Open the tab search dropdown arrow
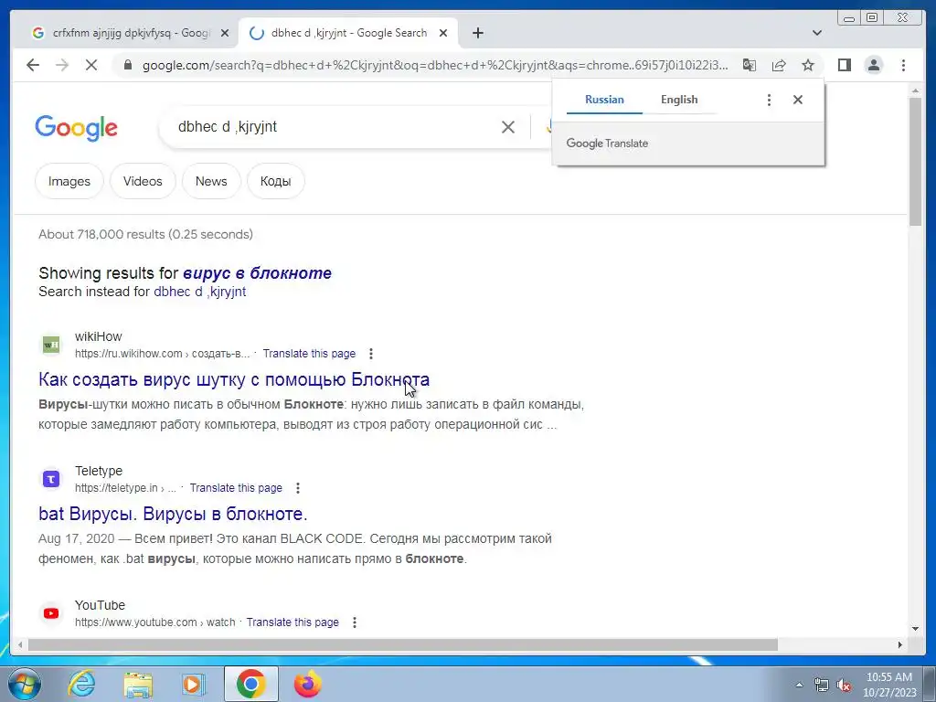 click(x=816, y=33)
